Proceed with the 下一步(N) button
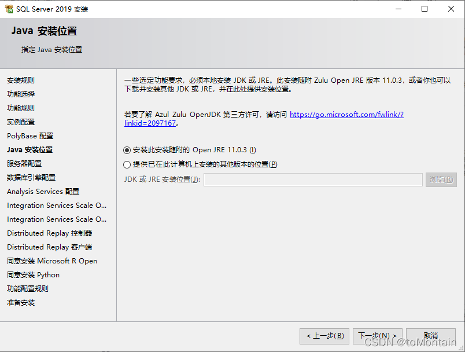The width and height of the screenshot is (465, 352). point(377,336)
